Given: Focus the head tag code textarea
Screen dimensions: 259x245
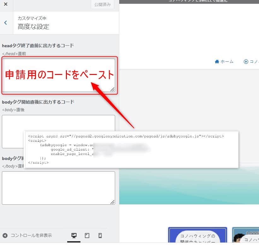Looking at the screenshot, I should 58,75.
